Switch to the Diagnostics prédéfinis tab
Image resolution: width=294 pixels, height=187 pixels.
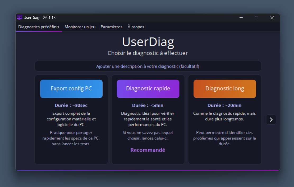click(39, 27)
